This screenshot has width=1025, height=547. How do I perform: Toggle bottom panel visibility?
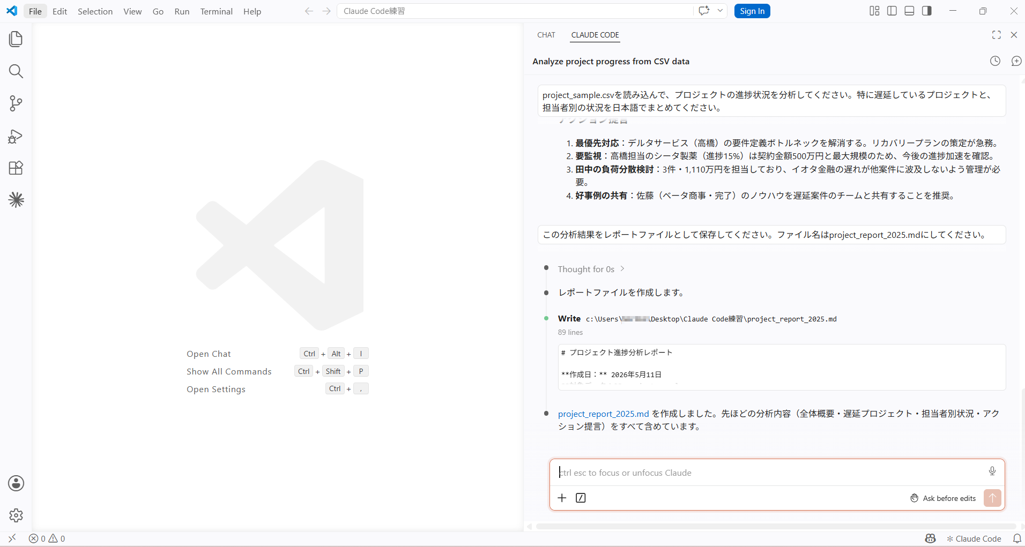909,11
